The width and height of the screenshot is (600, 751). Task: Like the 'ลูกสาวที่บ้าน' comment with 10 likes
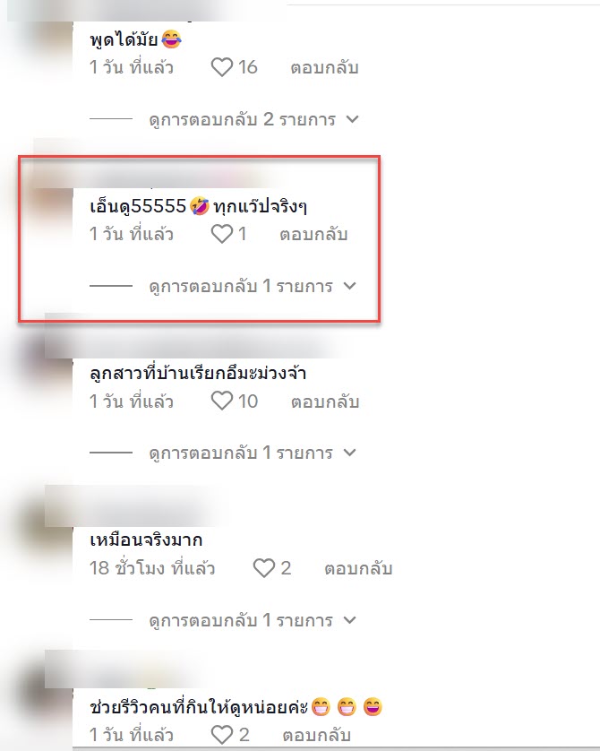coord(222,401)
